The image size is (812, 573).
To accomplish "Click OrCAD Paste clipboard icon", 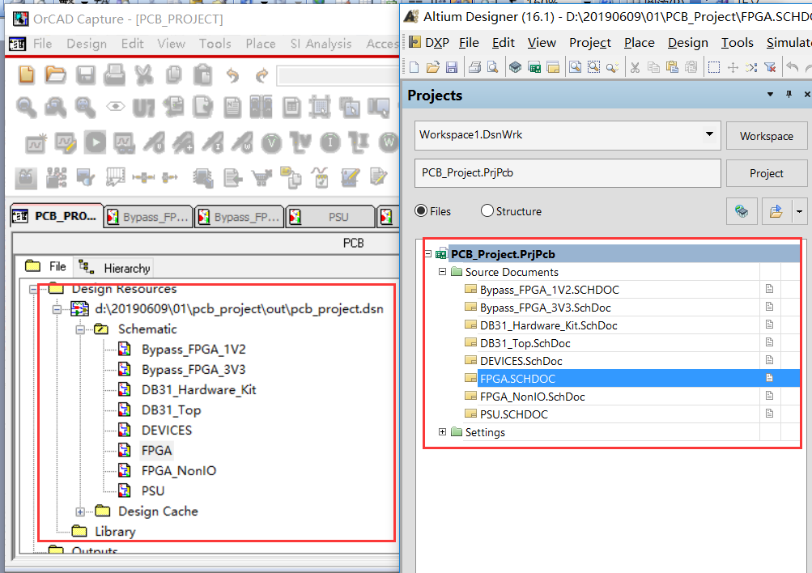I will click(202, 75).
